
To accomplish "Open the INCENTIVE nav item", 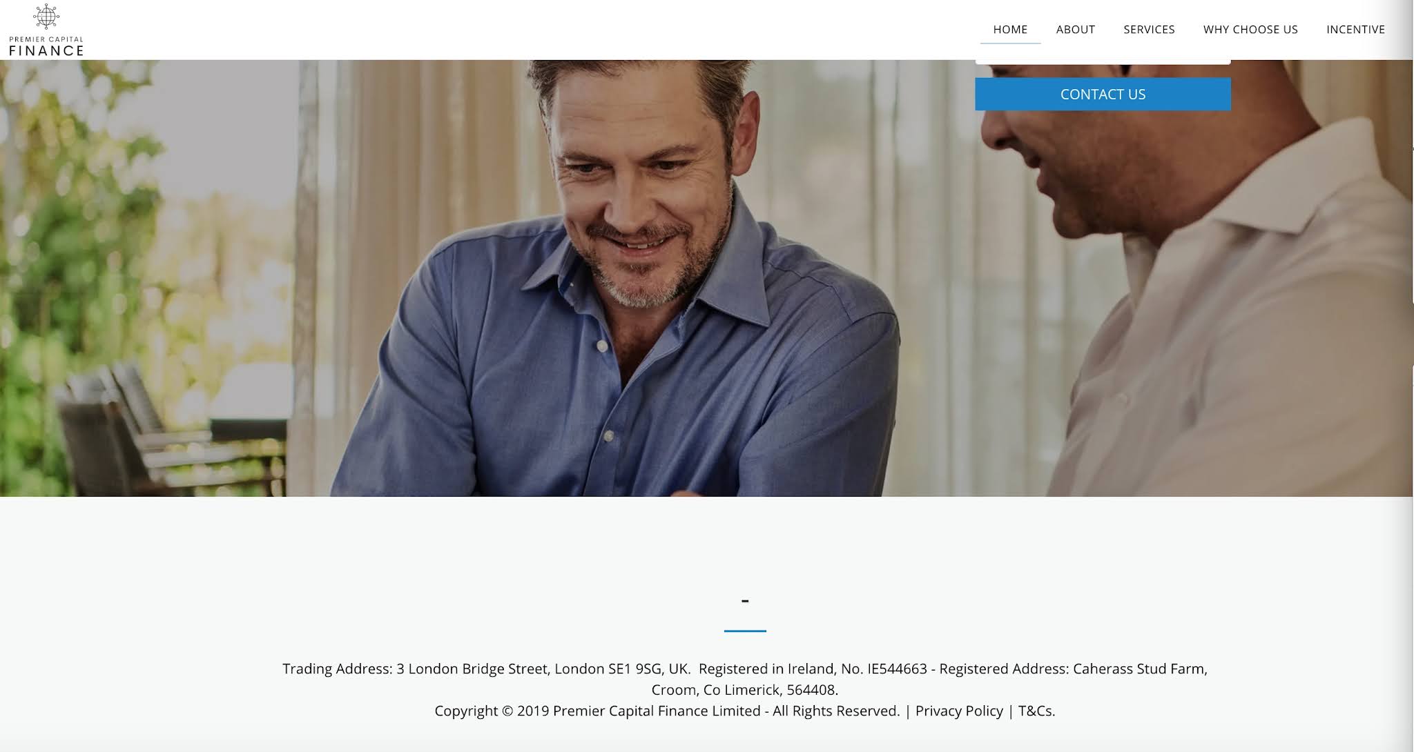I will coord(1355,30).
